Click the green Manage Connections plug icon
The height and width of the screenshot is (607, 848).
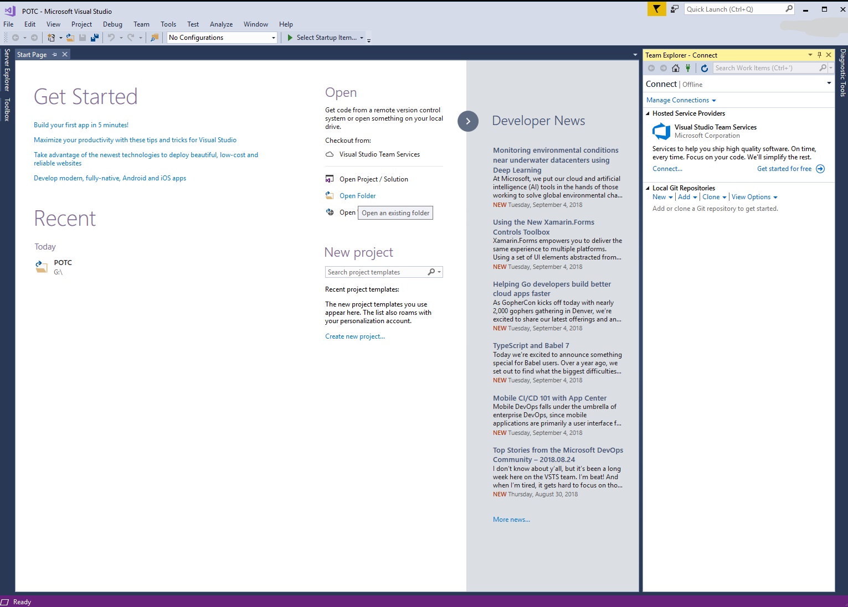pos(688,68)
